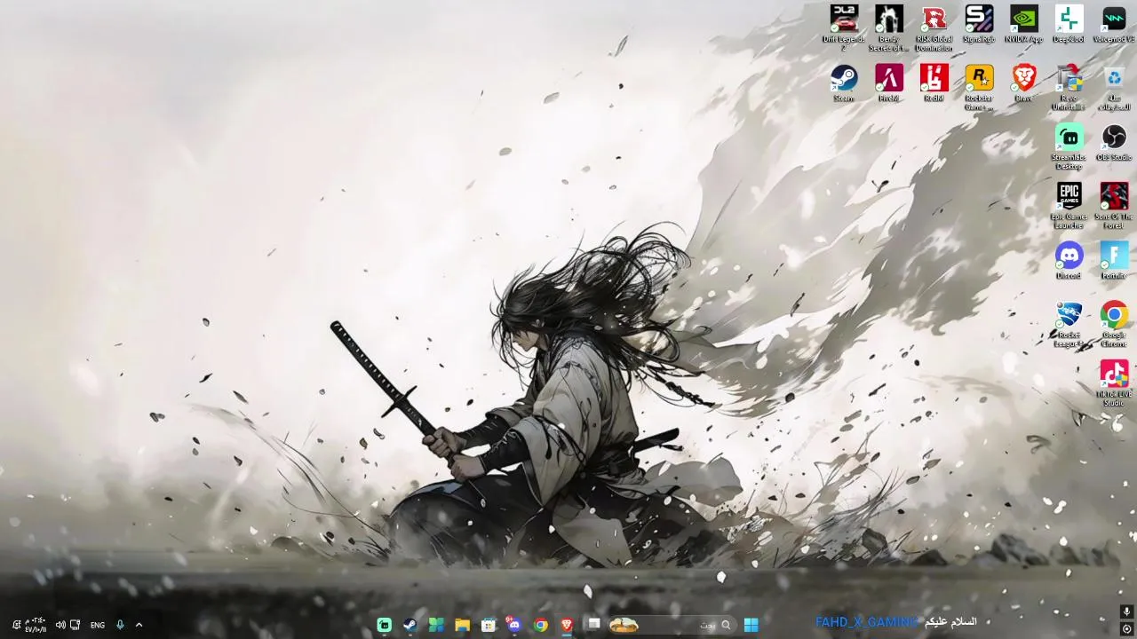Select the Steam desktop shortcut
The image size is (1137, 639).
844,83
